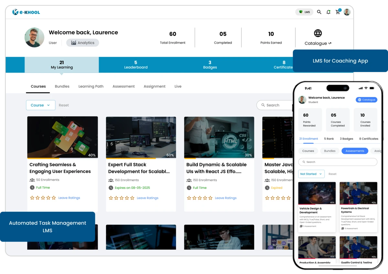388x274 pixels.
Task: Open the shopping cart with 1 item
Action: (x=338, y=12)
